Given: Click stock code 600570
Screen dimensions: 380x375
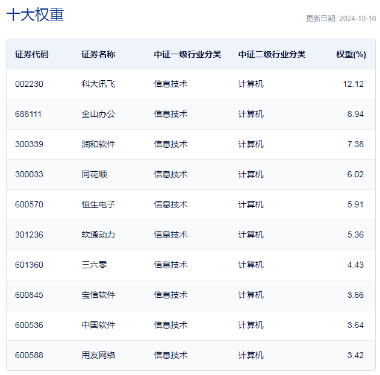Looking at the screenshot, I should click(29, 204).
